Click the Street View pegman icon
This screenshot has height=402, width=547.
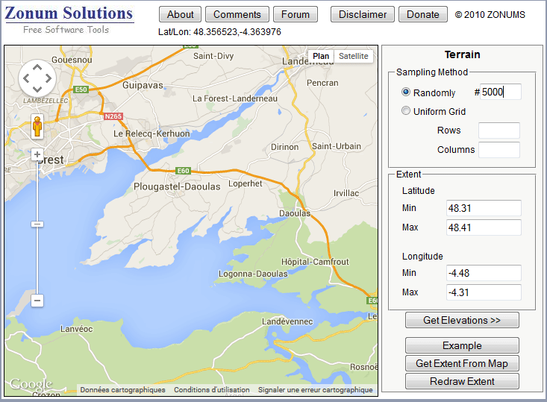coord(37,127)
